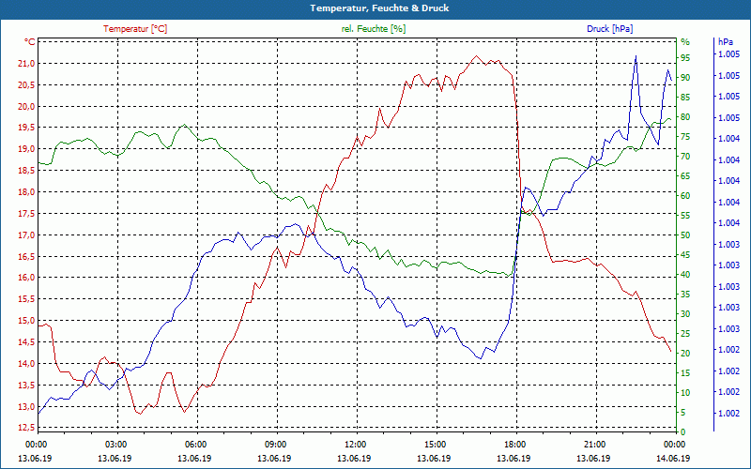Click the '13,5' temperature axis value
This screenshot has width=751, height=469.
point(26,386)
